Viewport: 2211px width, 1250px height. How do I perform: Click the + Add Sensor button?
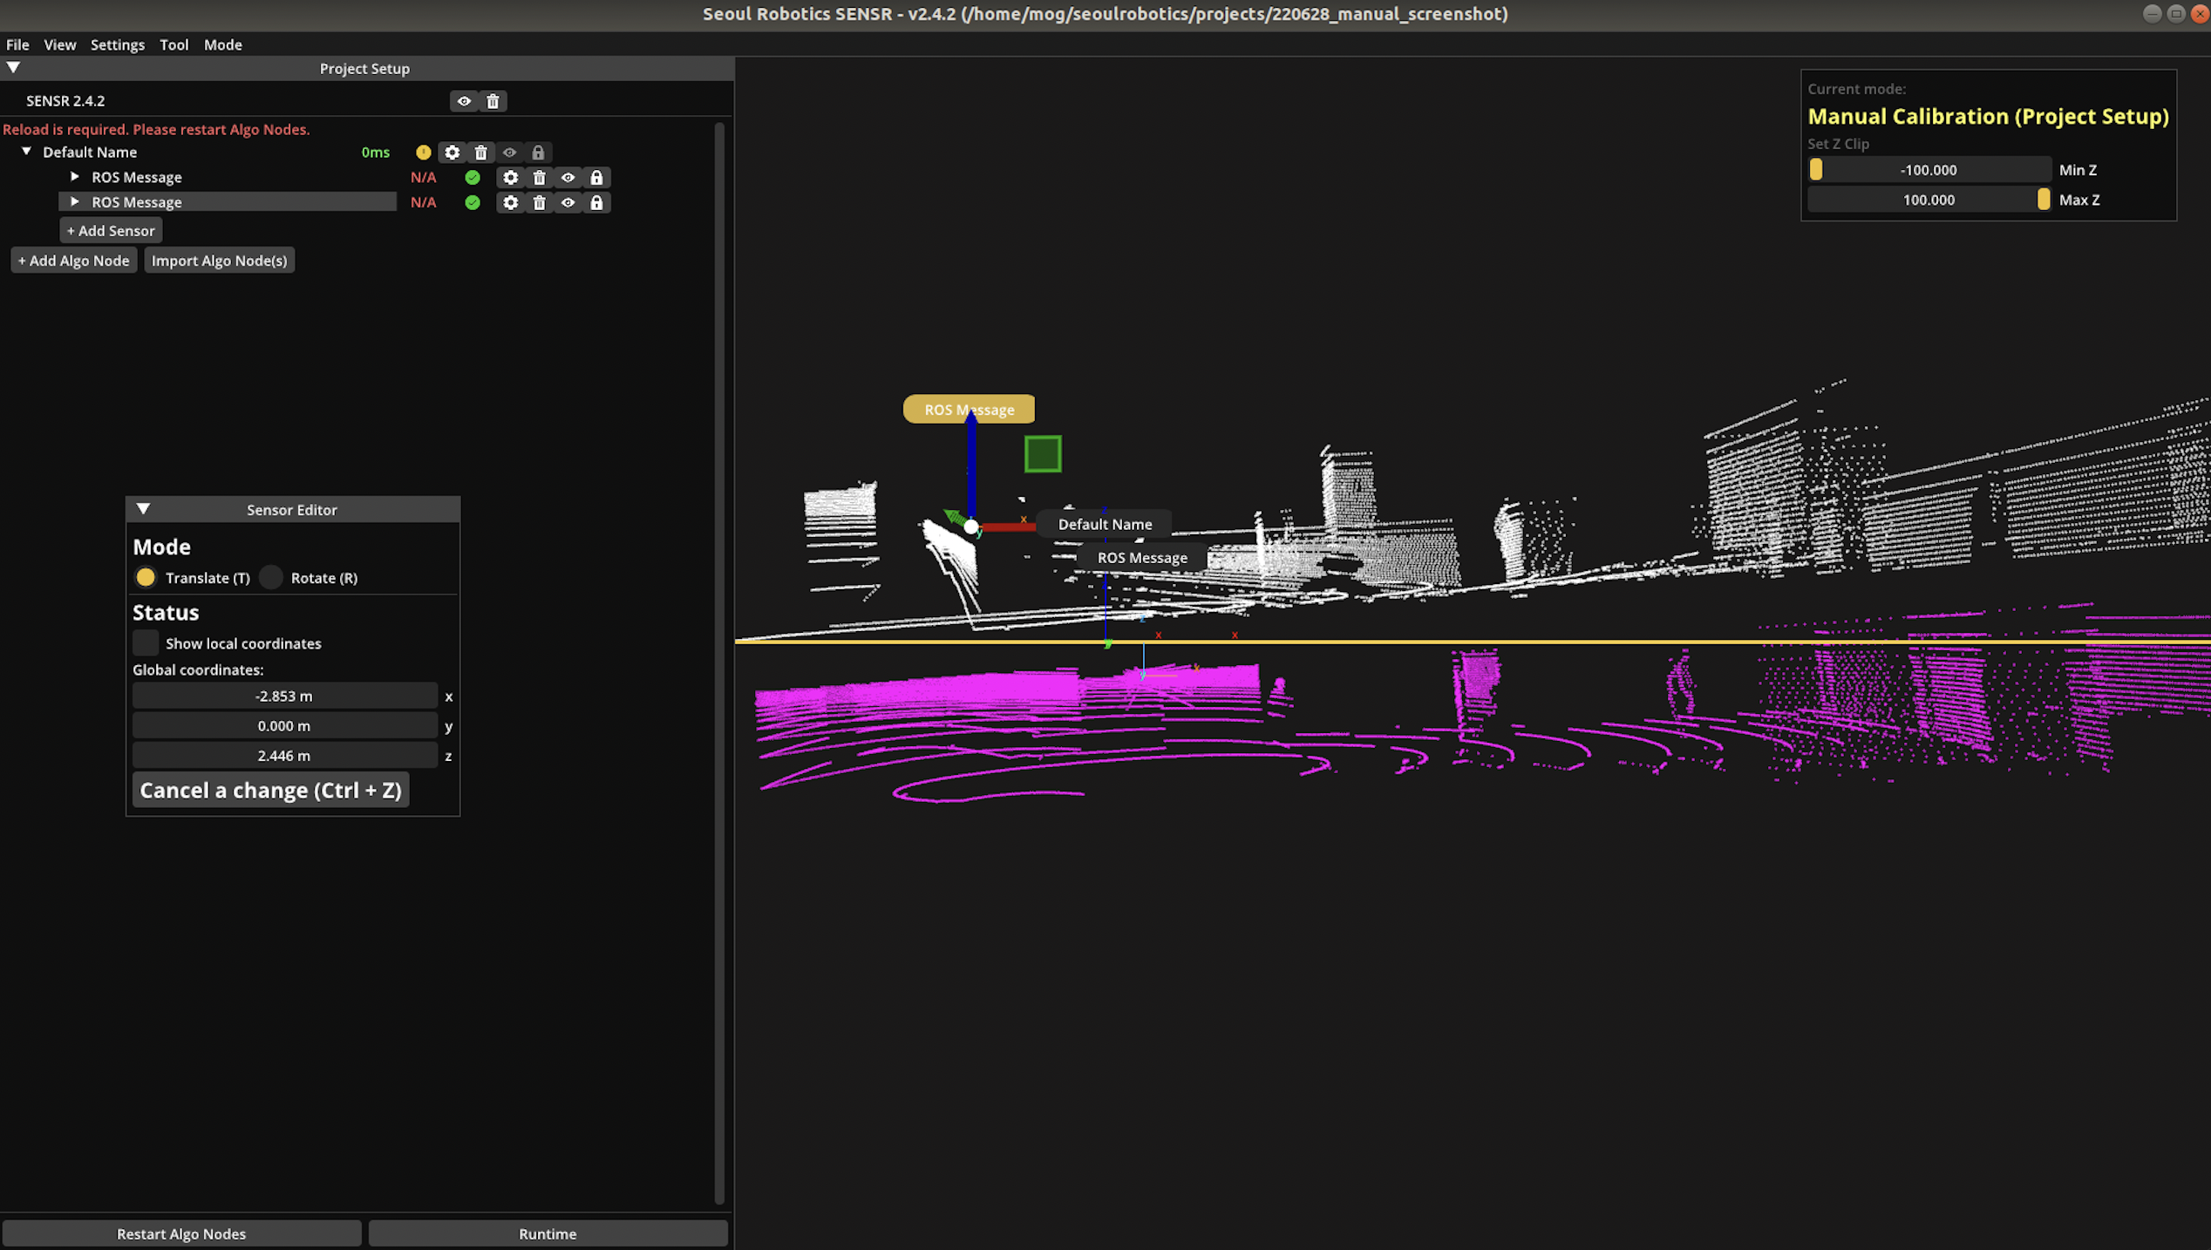[111, 231]
